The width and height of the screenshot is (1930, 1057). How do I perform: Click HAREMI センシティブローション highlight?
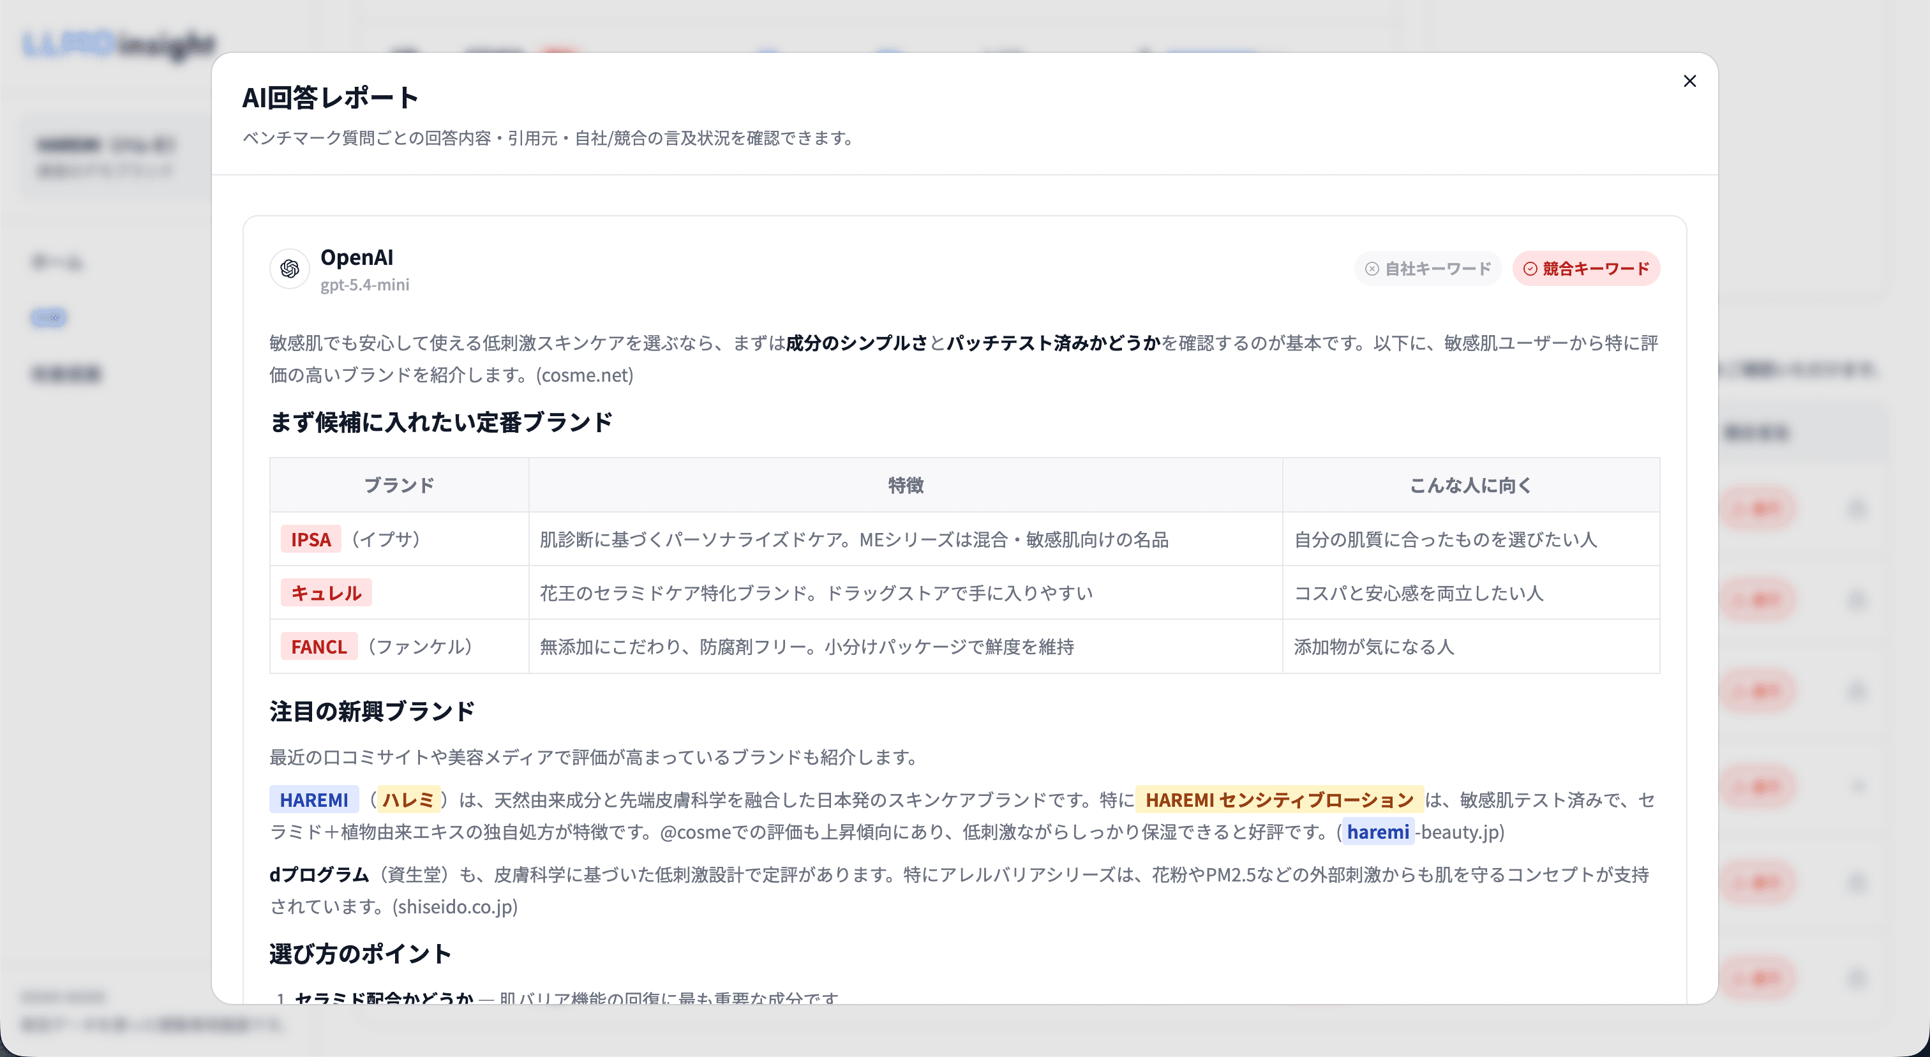[x=1279, y=800]
